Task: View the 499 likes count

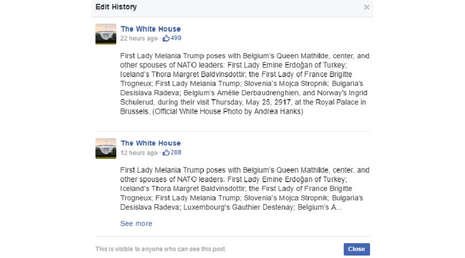Action: pyautogui.click(x=176, y=38)
